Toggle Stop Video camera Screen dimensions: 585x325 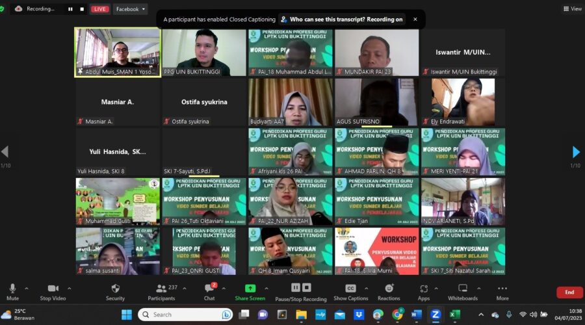(54, 291)
